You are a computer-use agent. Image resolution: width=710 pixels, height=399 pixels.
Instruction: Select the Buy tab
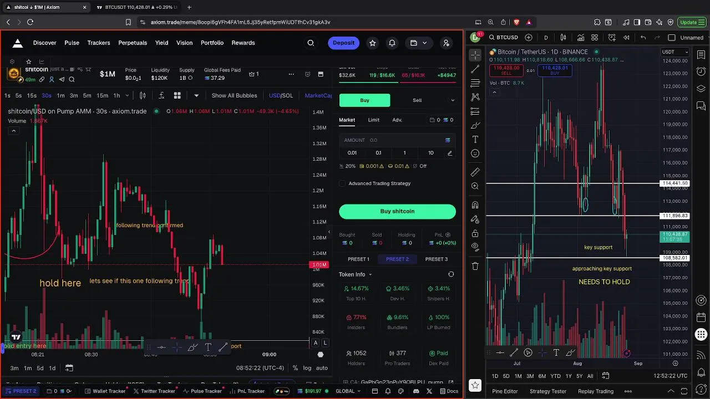coord(364,100)
